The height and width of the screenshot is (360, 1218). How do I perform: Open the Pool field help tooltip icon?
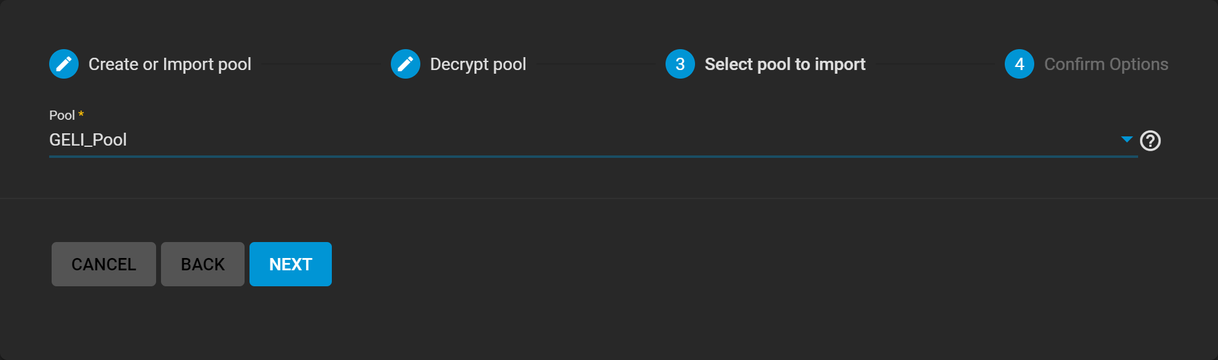click(1150, 141)
